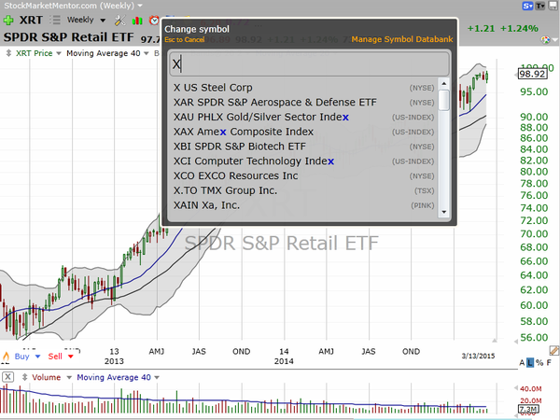Select arithmetic scale A
The width and height of the screenshot is (560, 420).
pos(522,363)
